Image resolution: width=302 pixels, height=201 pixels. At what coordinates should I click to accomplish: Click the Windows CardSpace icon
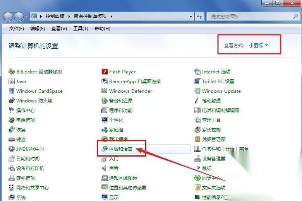click(12, 91)
